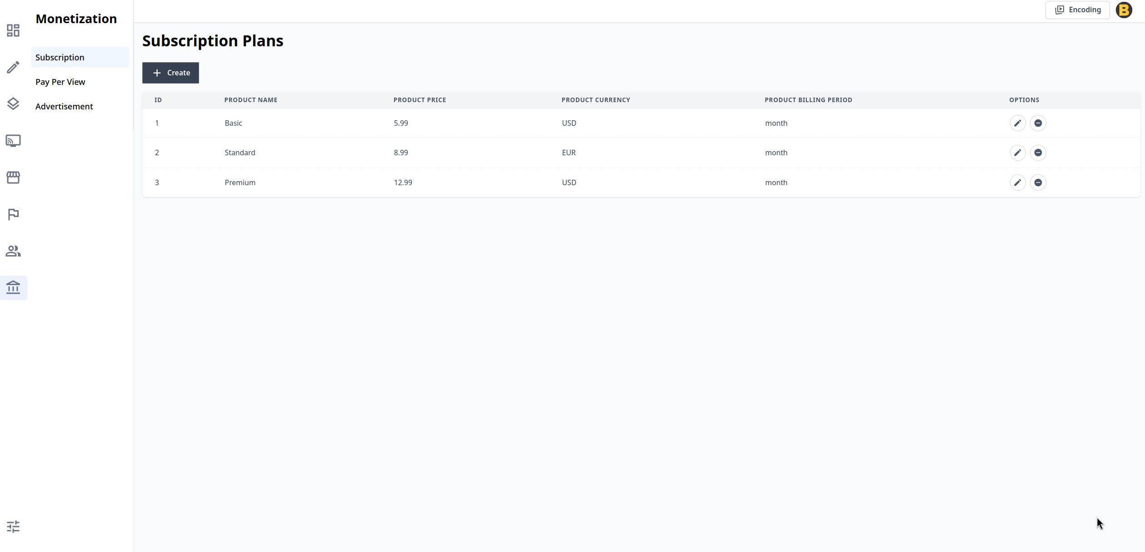The width and height of the screenshot is (1145, 552).
Task: Click the Subscription Plans page heading
Action: coord(213,41)
